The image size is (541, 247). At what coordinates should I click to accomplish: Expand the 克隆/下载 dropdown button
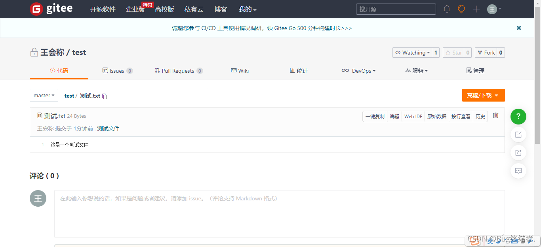[483, 95]
